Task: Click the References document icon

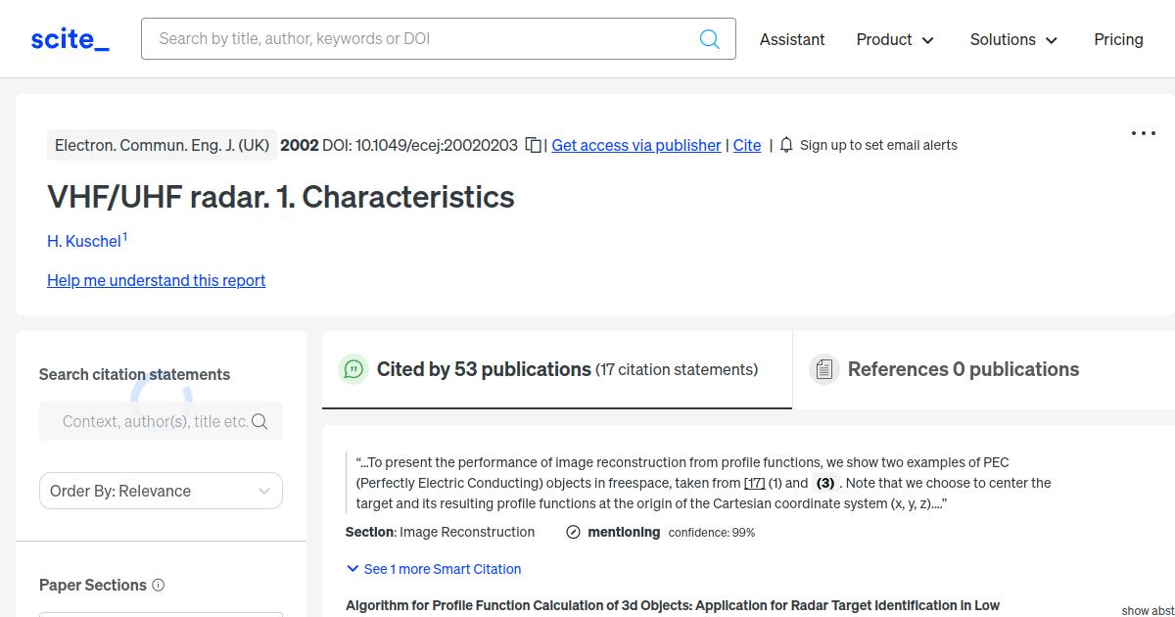Action: (x=824, y=369)
